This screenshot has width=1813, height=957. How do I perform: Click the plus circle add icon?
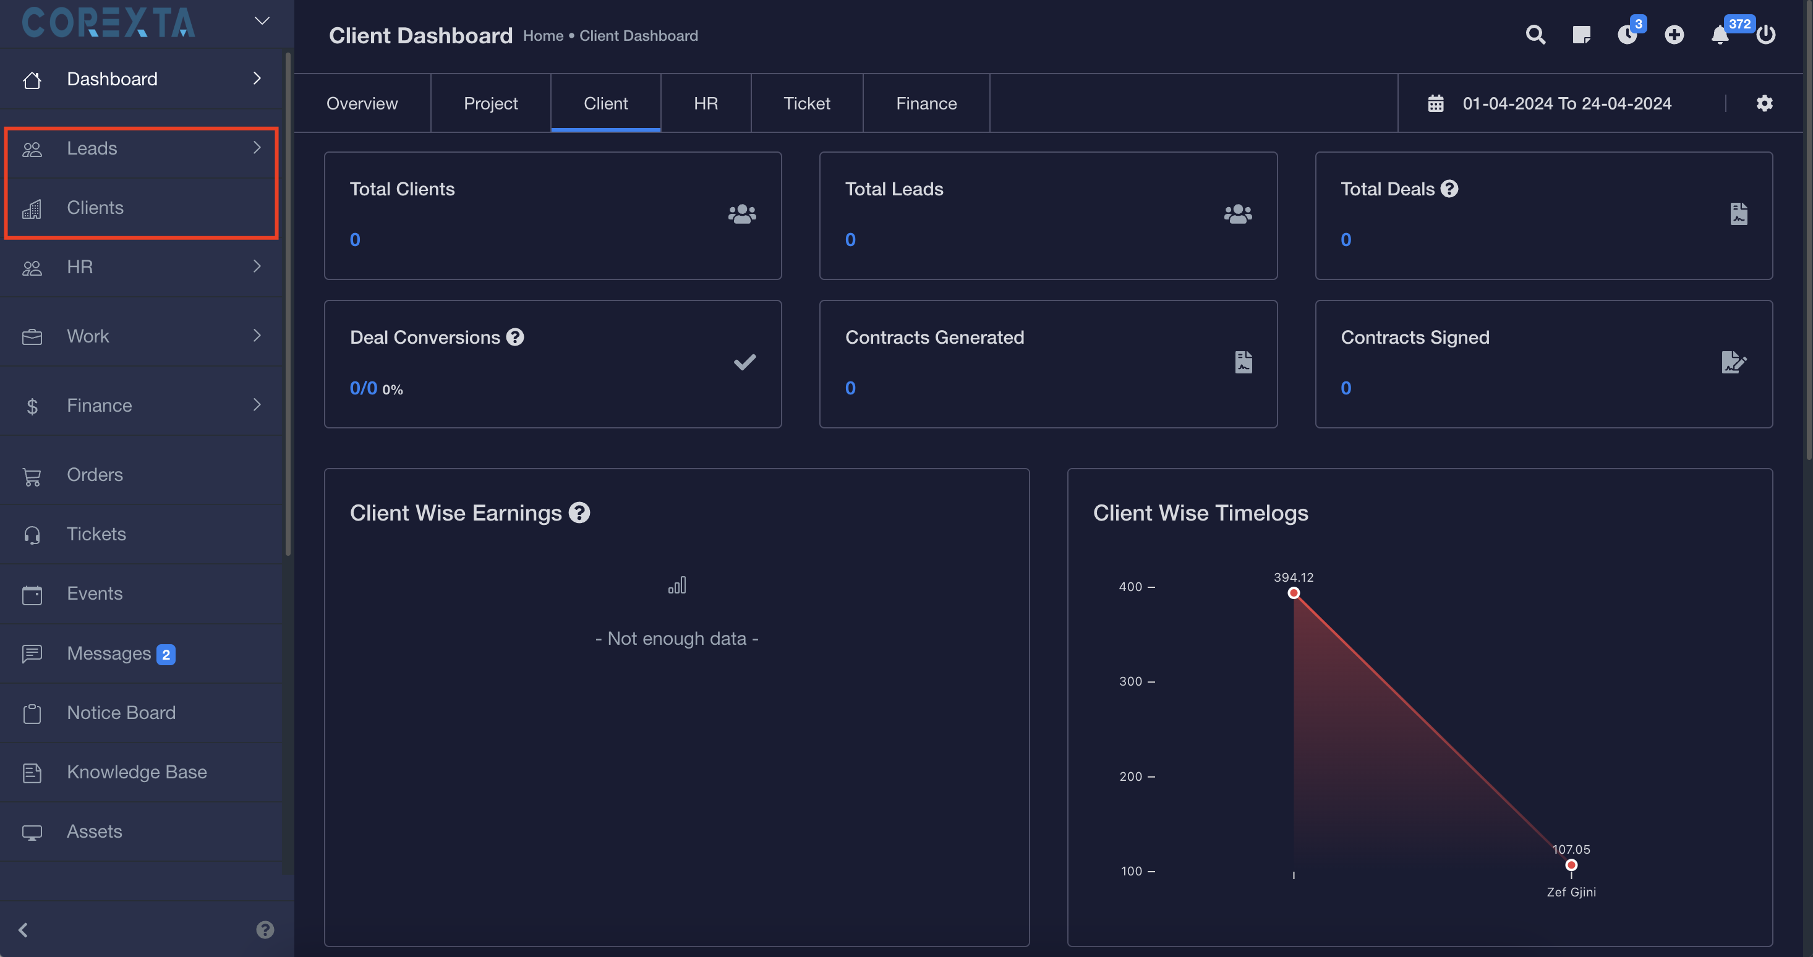point(1674,35)
